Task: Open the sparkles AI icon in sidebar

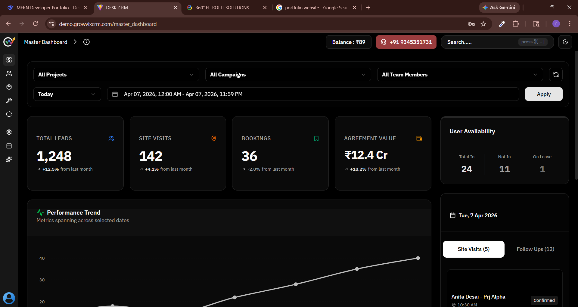Action: point(9,159)
